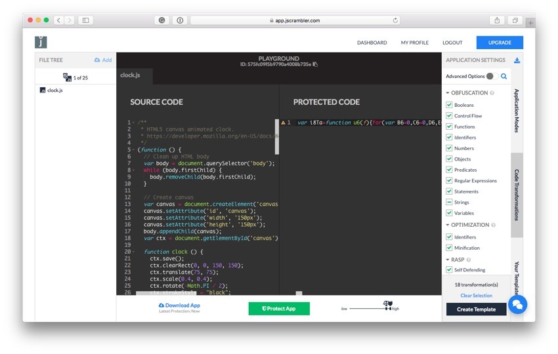Uncheck the Minification checkbox

(x=449, y=248)
